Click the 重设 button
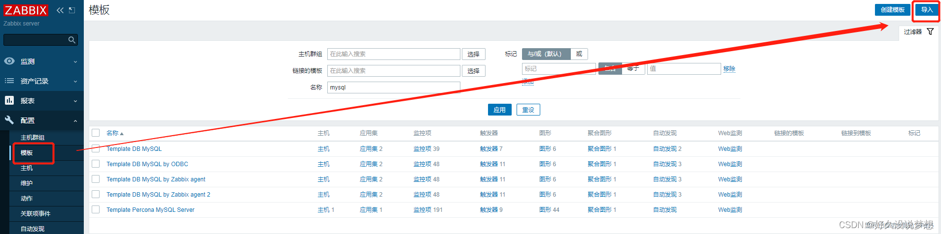This screenshot has height=234, width=941. tap(528, 110)
